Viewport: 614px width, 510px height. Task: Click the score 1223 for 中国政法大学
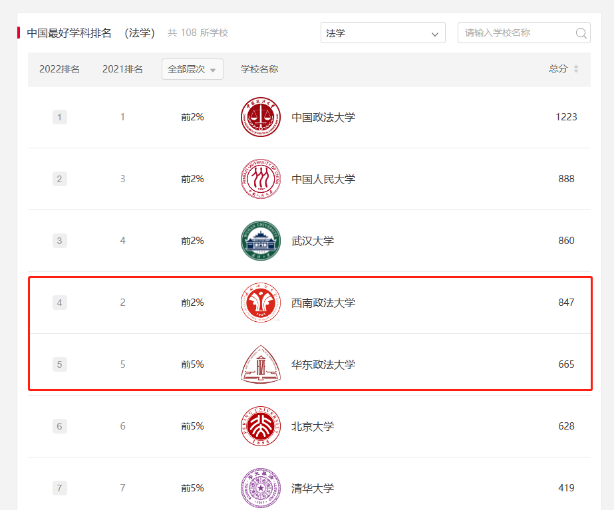click(566, 117)
